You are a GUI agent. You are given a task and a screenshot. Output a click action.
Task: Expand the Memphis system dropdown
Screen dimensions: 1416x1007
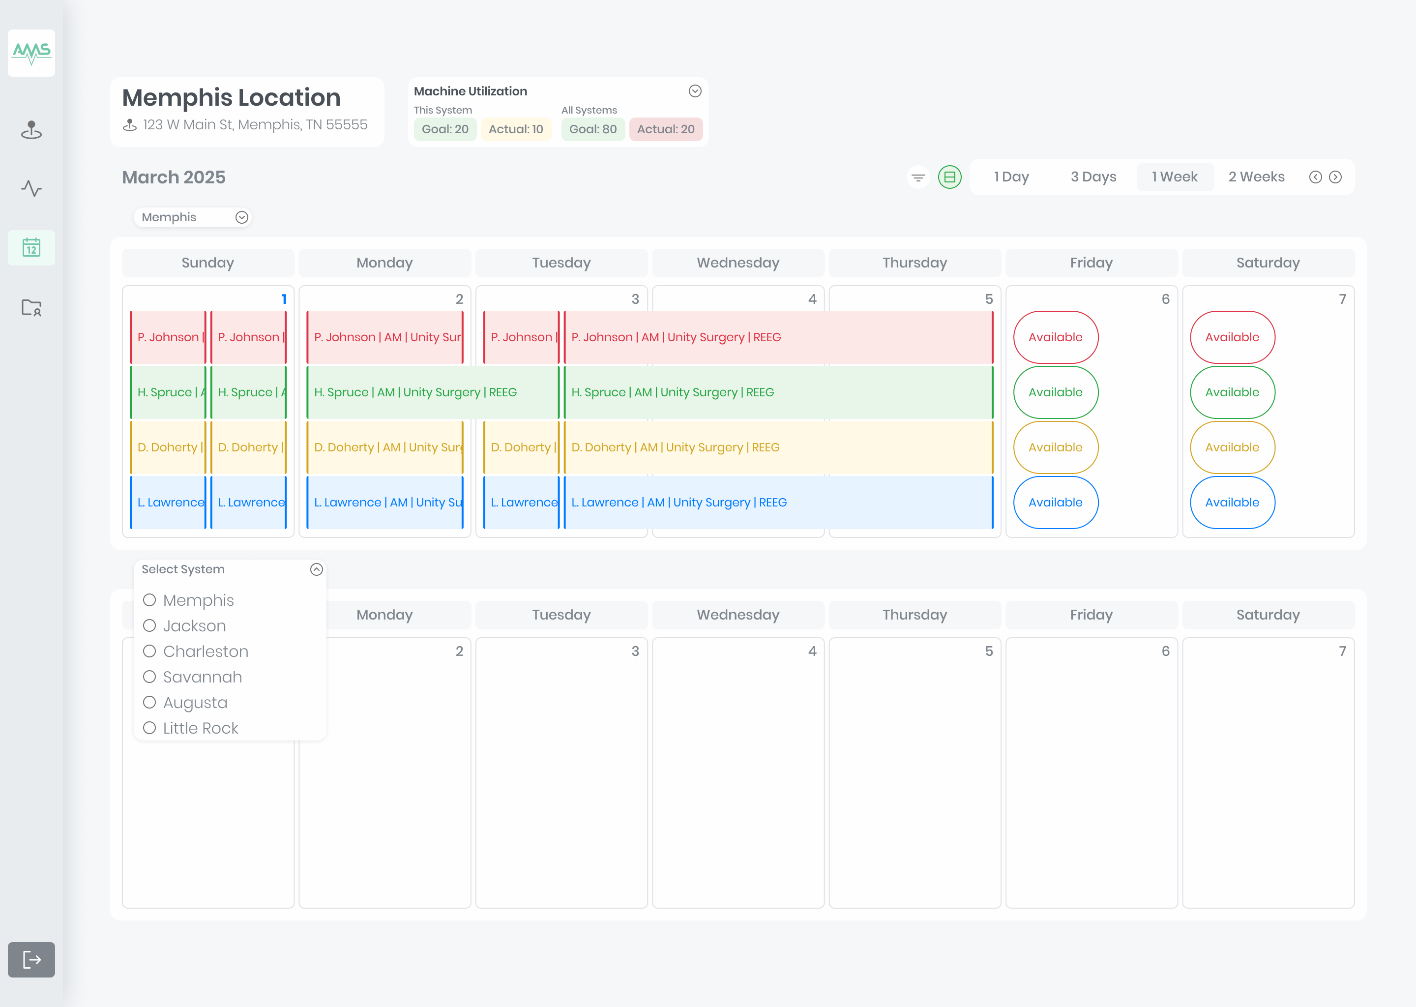[242, 217]
